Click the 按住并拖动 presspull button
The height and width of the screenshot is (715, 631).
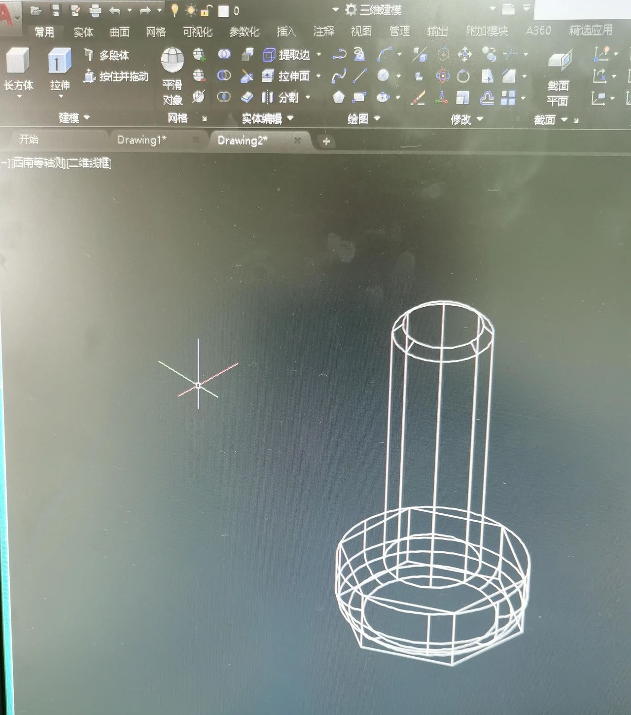pyautogui.click(x=117, y=76)
